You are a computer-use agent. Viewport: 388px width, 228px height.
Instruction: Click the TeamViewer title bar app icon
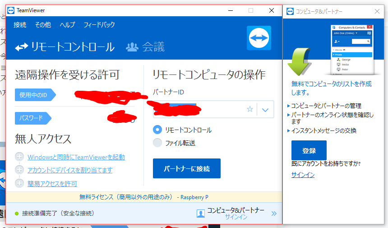(x=11, y=10)
